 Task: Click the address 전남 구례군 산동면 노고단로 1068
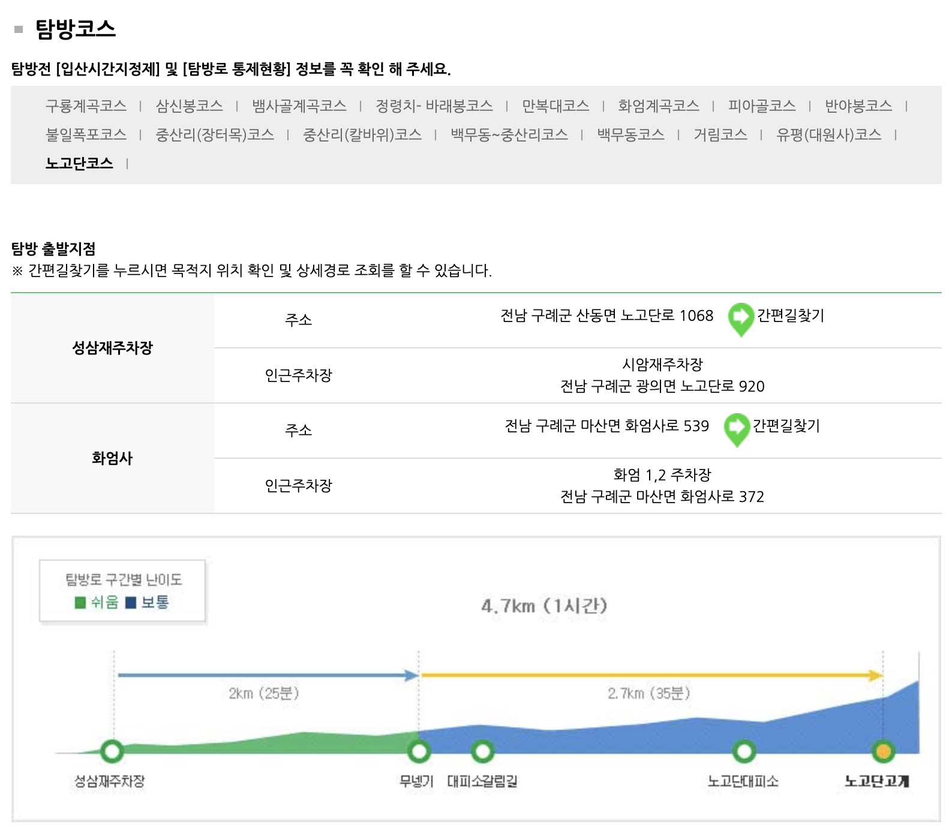coord(607,315)
